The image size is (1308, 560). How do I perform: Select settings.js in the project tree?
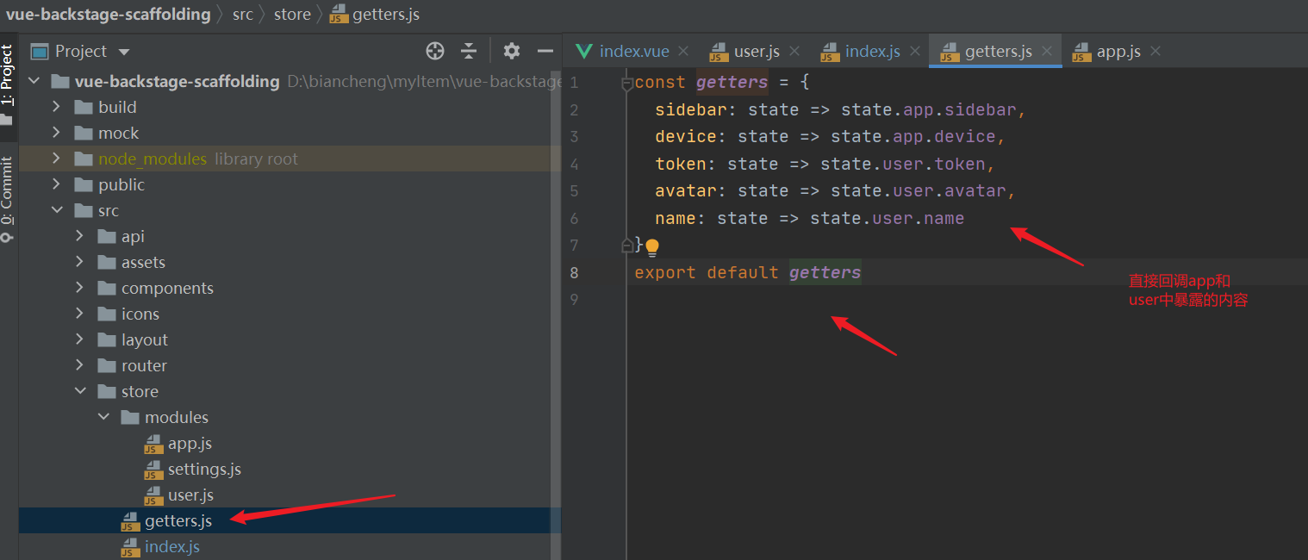pyautogui.click(x=204, y=469)
